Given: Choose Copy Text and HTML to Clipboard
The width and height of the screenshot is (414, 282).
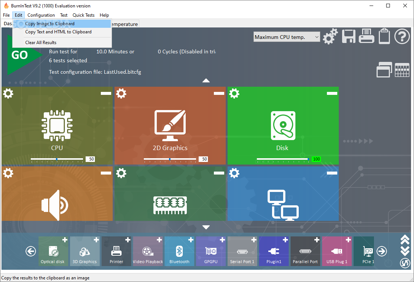Looking at the screenshot, I should pos(62,32).
